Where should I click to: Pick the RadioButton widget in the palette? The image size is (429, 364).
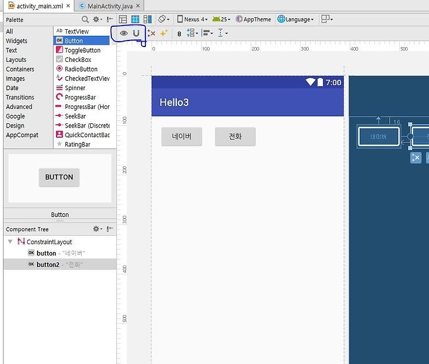pos(82,69)
